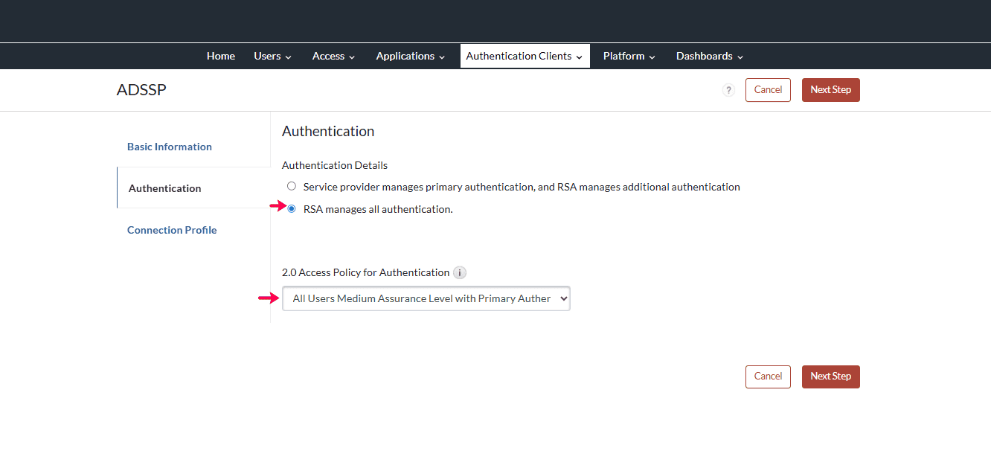This screenshot has width=991, height=474.
Task: Switch to the Basic Information step
Action: (x=169, y=147)
